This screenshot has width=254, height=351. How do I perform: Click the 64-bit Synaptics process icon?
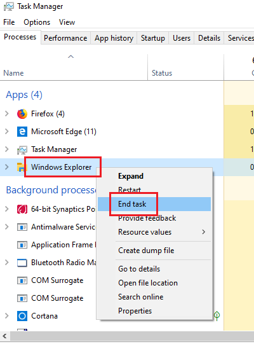[x=22, y=209]
